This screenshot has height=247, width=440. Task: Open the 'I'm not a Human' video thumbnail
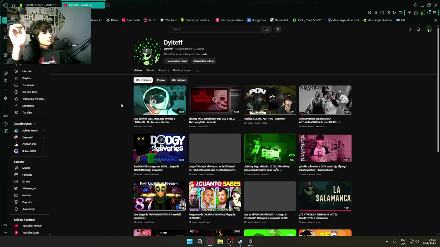[x=159, y=100]
